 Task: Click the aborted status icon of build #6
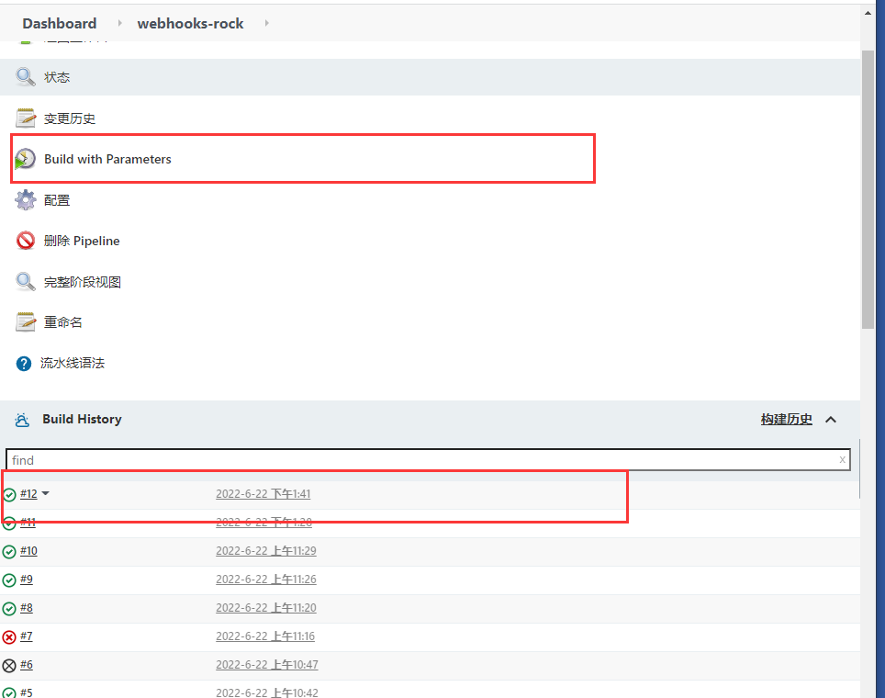pyautogui.click(x=9, y=666)
